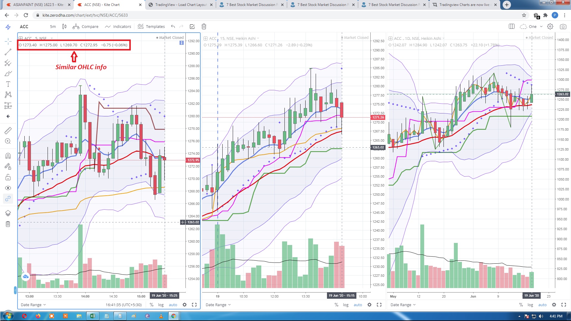Open Excel from the taskbar
The height and width of the screenshot is (321, 571).
coord(93,316)
